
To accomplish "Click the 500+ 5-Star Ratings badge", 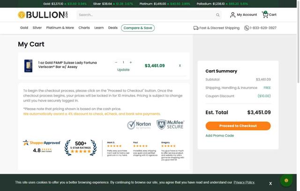I will [x=81, y=147].
